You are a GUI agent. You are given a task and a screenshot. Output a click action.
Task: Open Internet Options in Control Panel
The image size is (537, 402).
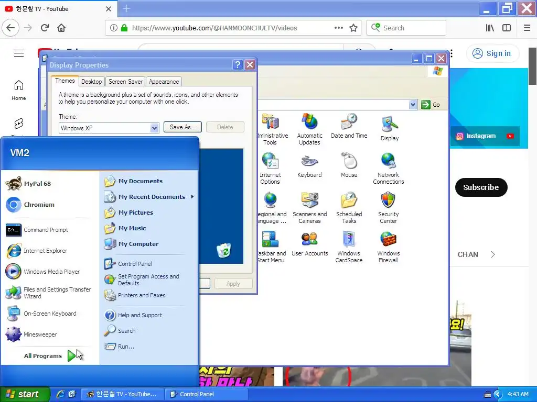(270, 169)
